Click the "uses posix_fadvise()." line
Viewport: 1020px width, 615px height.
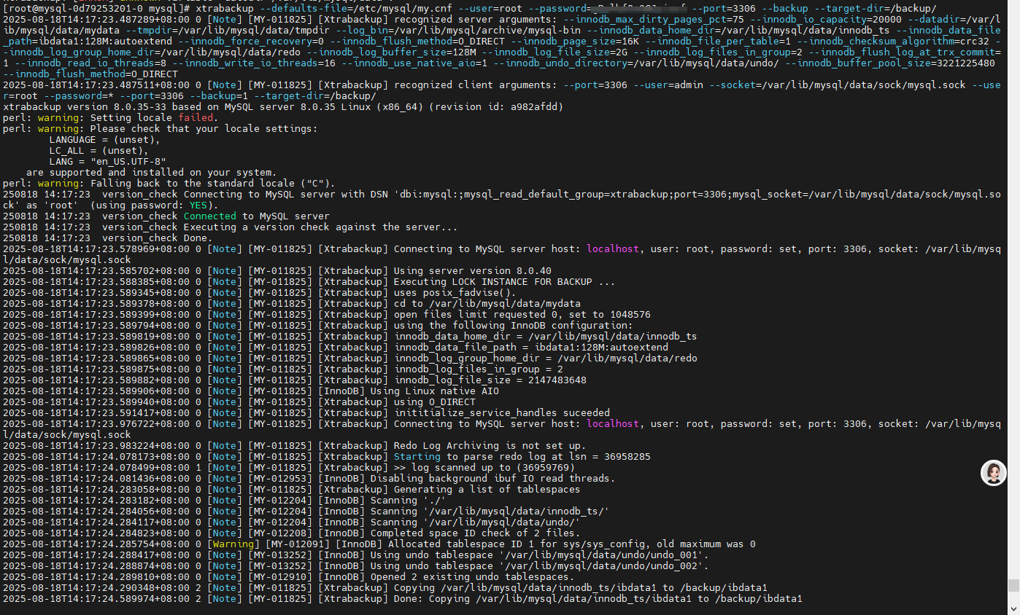[455, 293]
